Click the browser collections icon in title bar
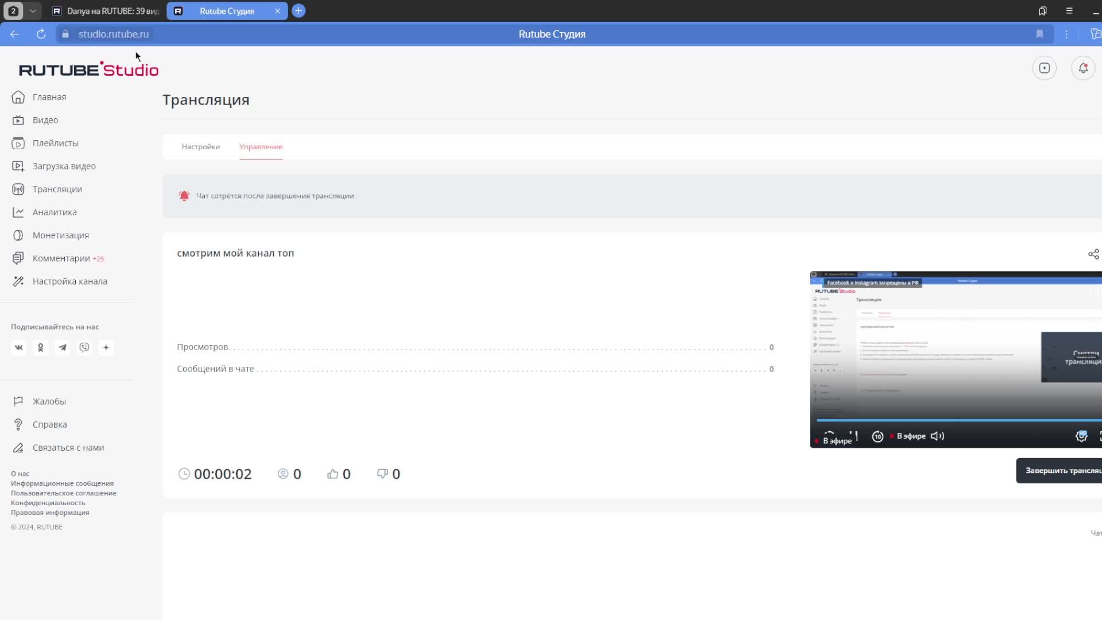 (x=1042, y=11)
